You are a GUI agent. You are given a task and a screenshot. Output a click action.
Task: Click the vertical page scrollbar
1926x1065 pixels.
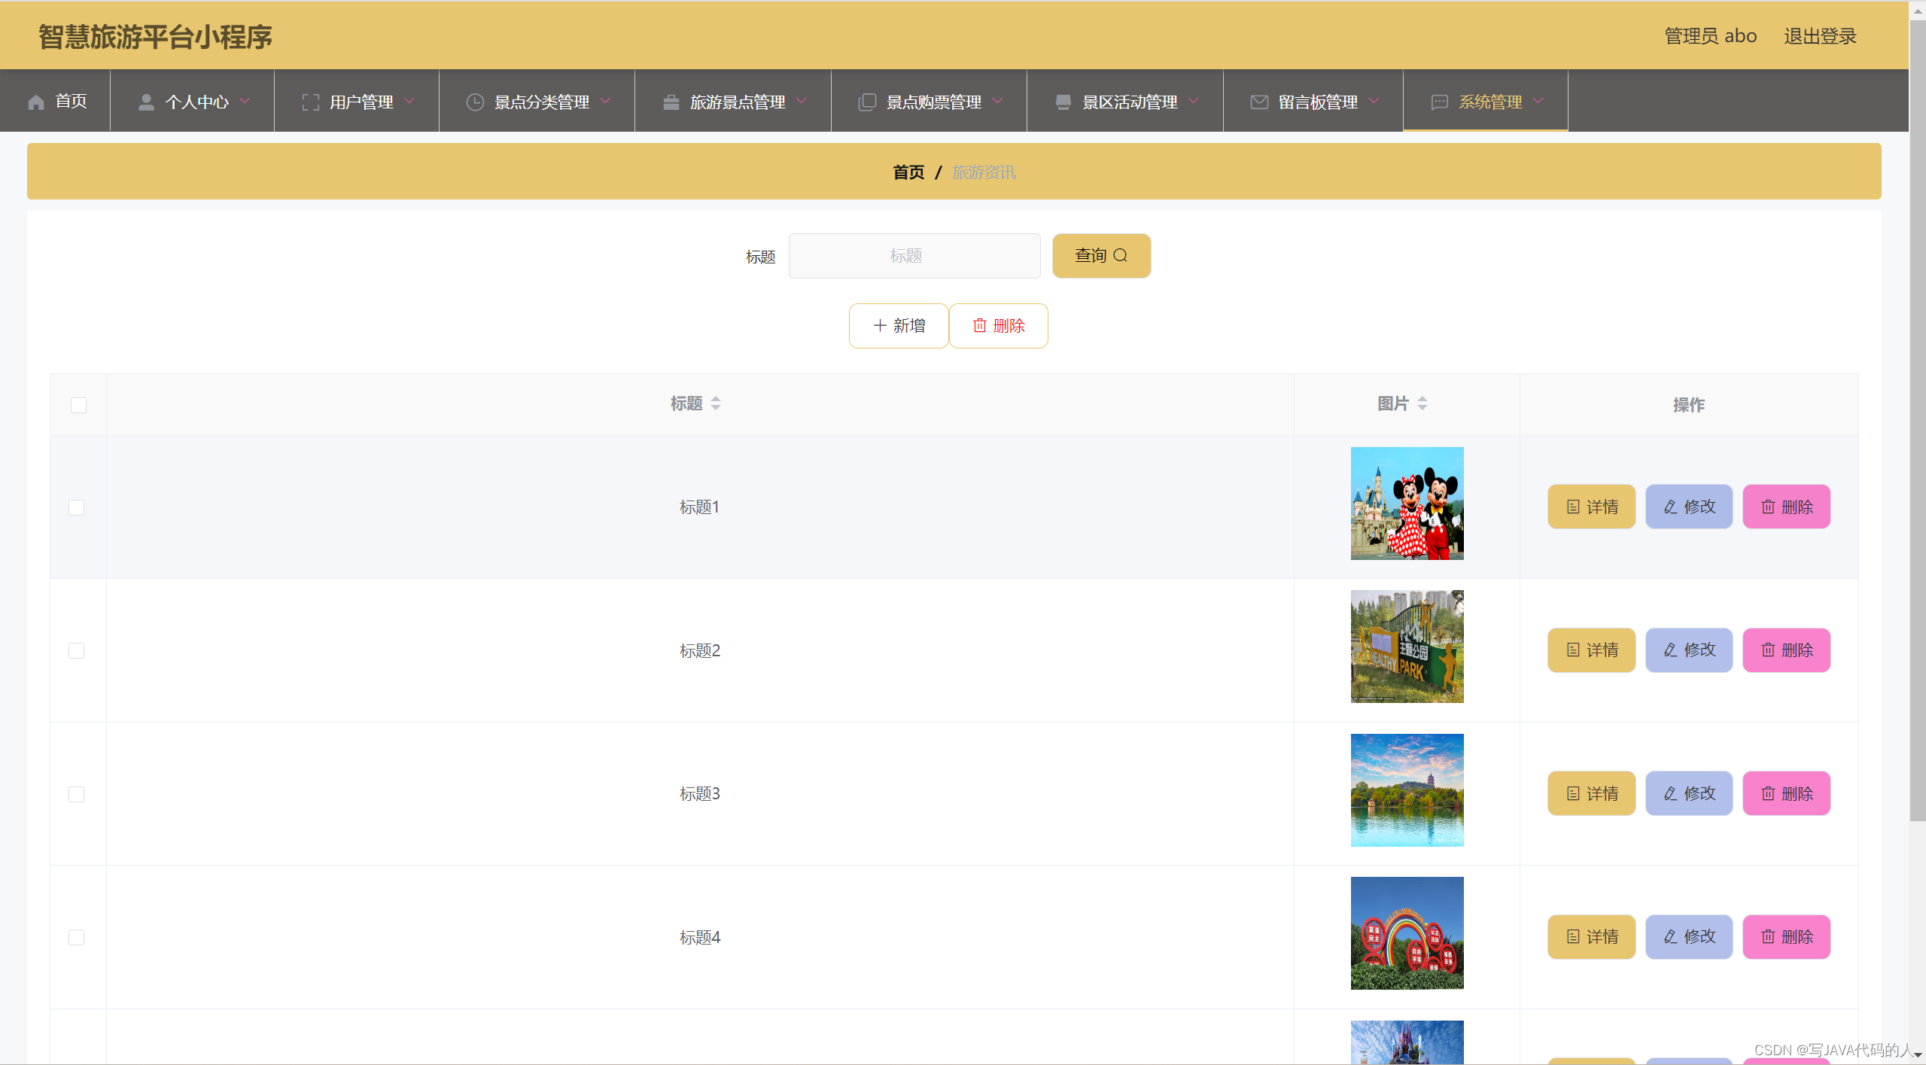pos(1917,421)
